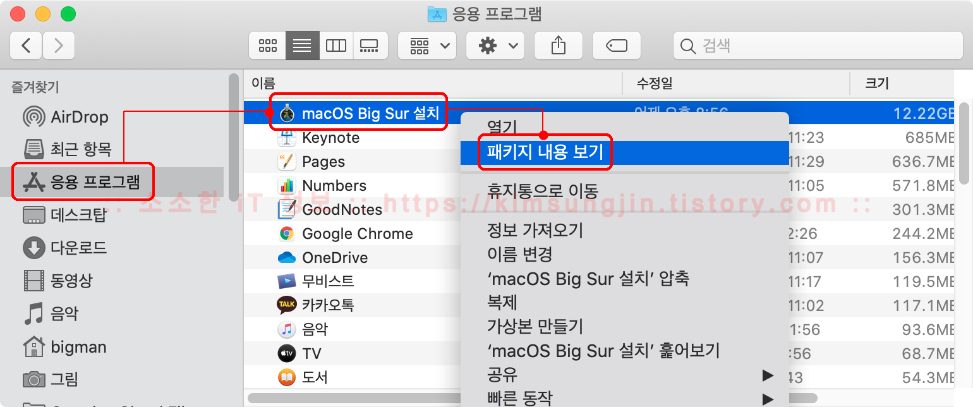
Task: Open 최근 항목 in the sidebar
Action: point(67,149)
